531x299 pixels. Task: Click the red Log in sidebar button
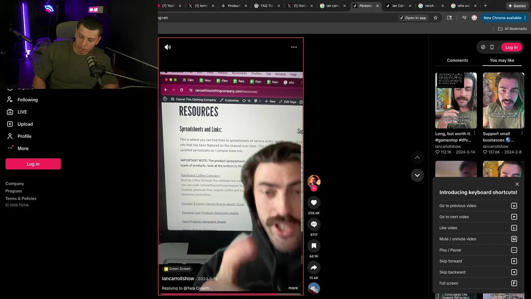coord(33,164)
